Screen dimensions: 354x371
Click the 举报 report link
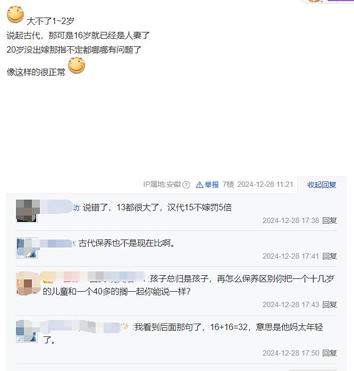(x=212, y=185)
